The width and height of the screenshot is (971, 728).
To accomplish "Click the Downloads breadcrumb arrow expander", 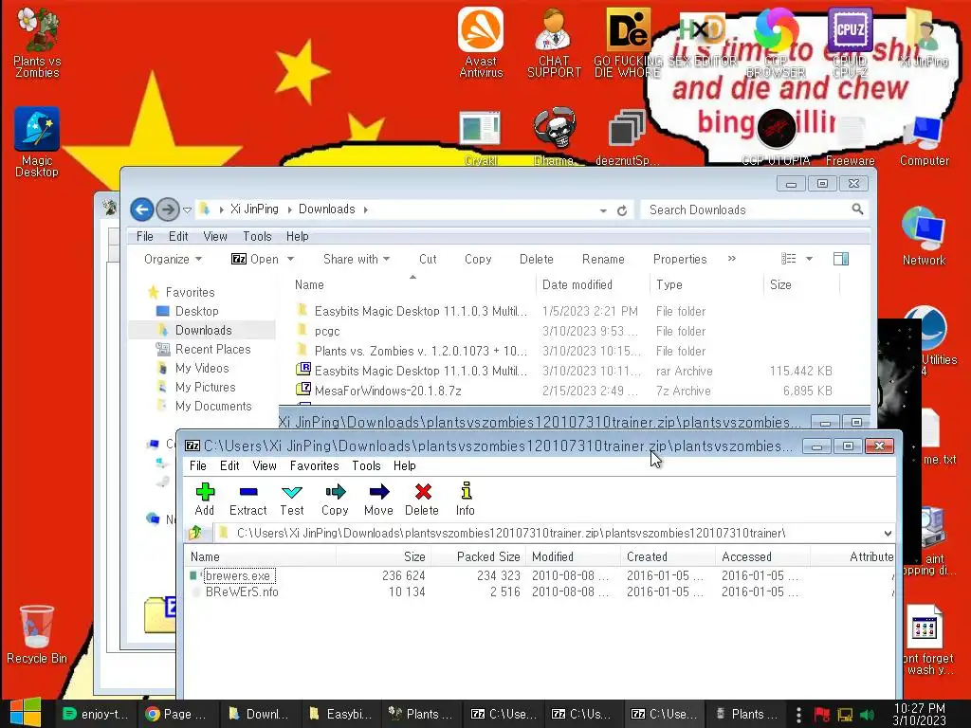I will pyautogui.click(x=365, y=209).
